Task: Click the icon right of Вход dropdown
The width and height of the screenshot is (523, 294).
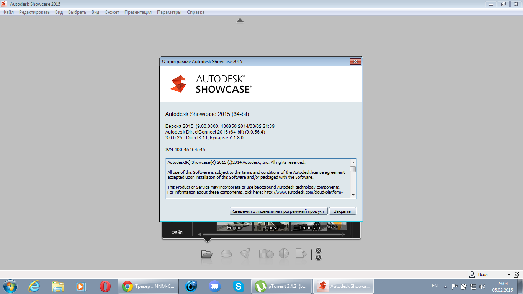Action: point(517,274)
